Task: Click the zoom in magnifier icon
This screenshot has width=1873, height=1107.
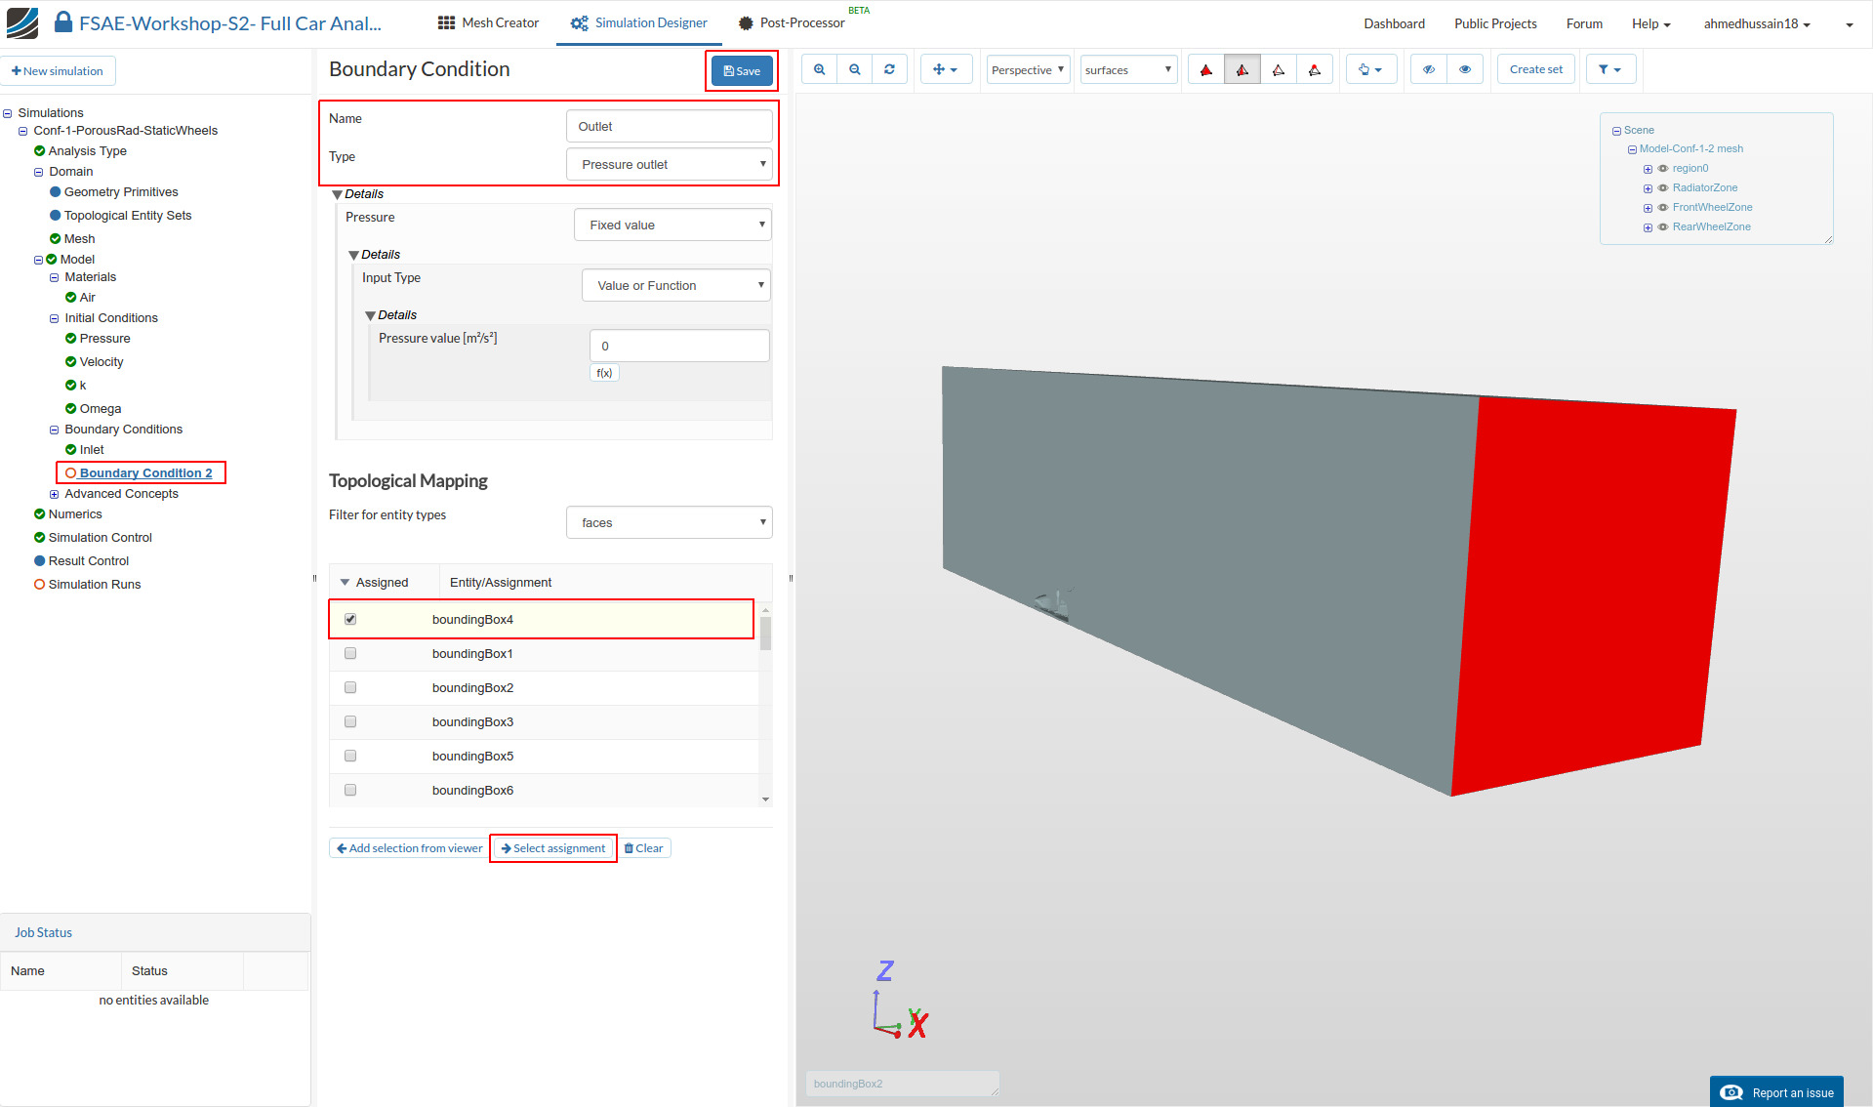Action: pyautogui.click(x=819, y=69)
